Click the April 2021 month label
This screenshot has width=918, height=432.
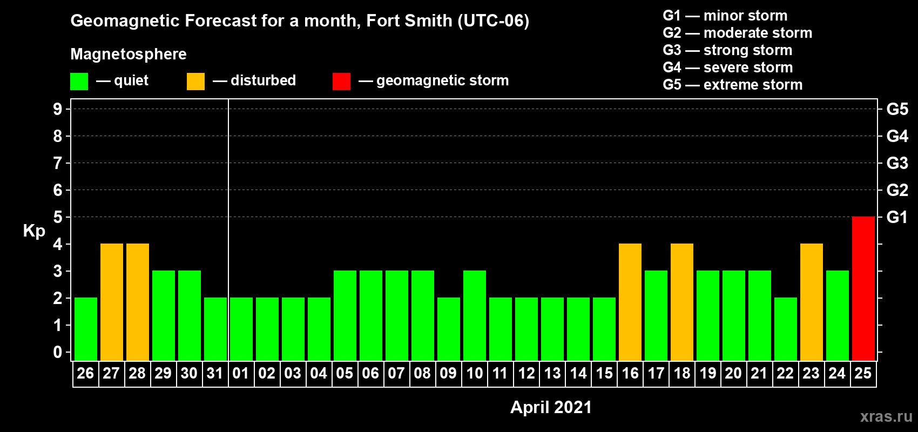coord(551,407)
